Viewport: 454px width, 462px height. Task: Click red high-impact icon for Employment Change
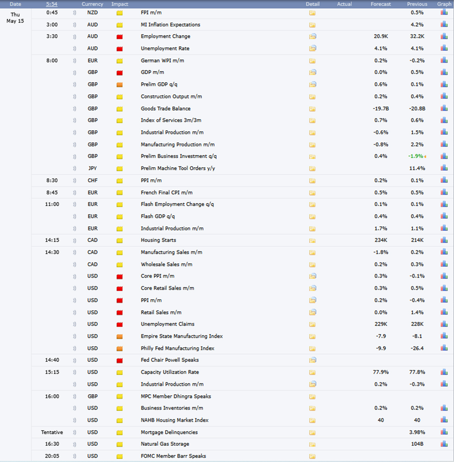pos(120,37)
